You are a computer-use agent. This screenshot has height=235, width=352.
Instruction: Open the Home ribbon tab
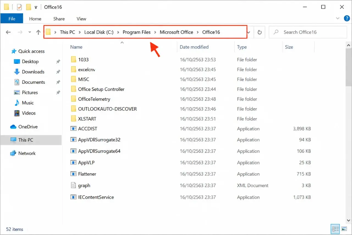(x=35, y=19)
